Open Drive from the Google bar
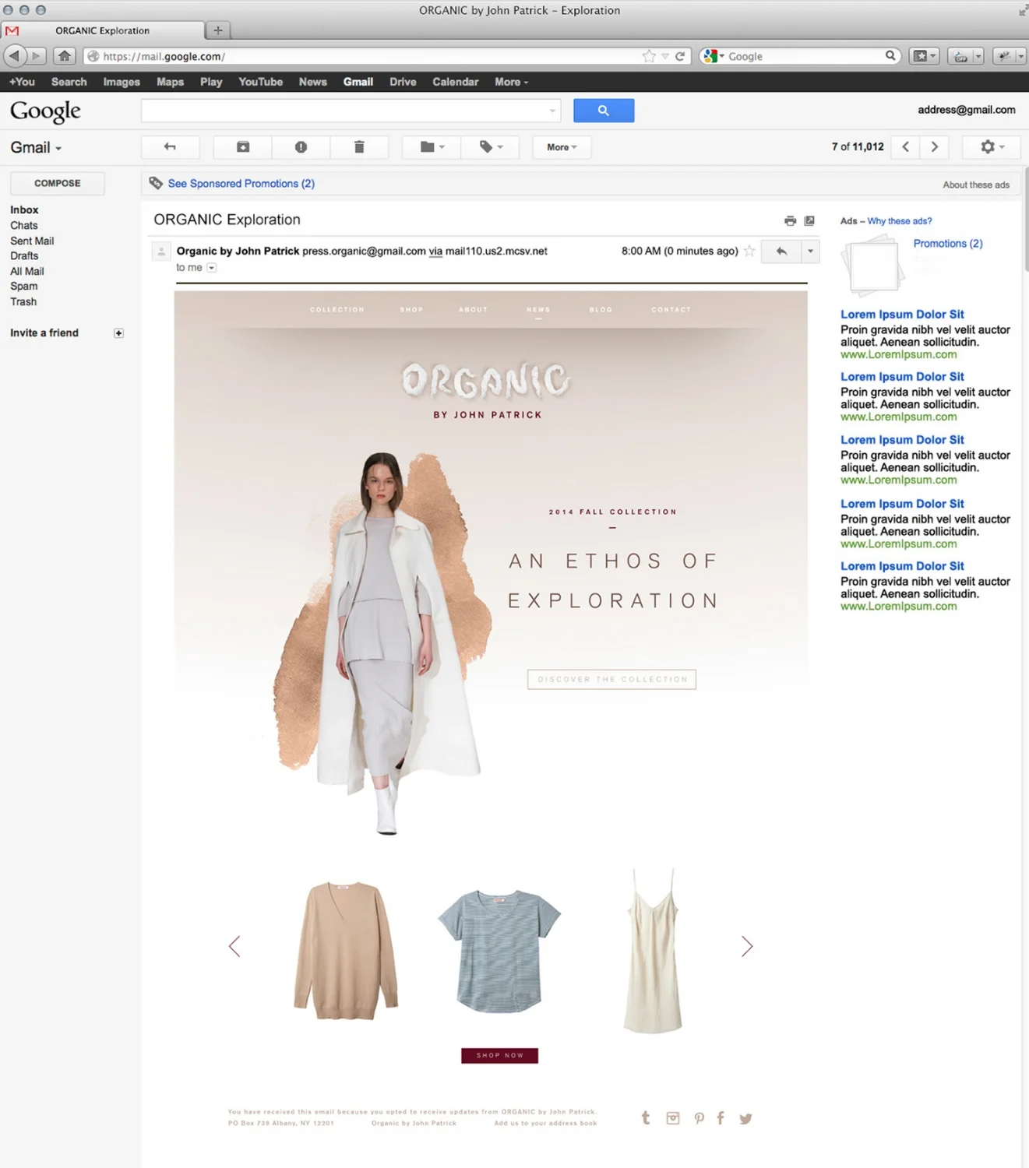 pyautogui.click(x=403, y=82)
